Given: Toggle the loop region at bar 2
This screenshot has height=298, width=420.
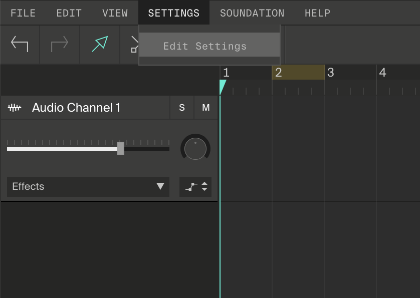Looking at the screenshot, I should tap(298, 72).
